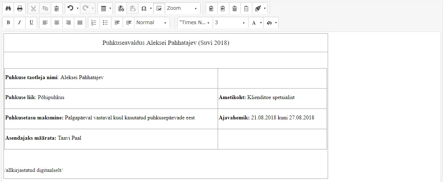Screen dimensions: 443x182
Task: Click the Print icon
Action: (x=20, y=8)
